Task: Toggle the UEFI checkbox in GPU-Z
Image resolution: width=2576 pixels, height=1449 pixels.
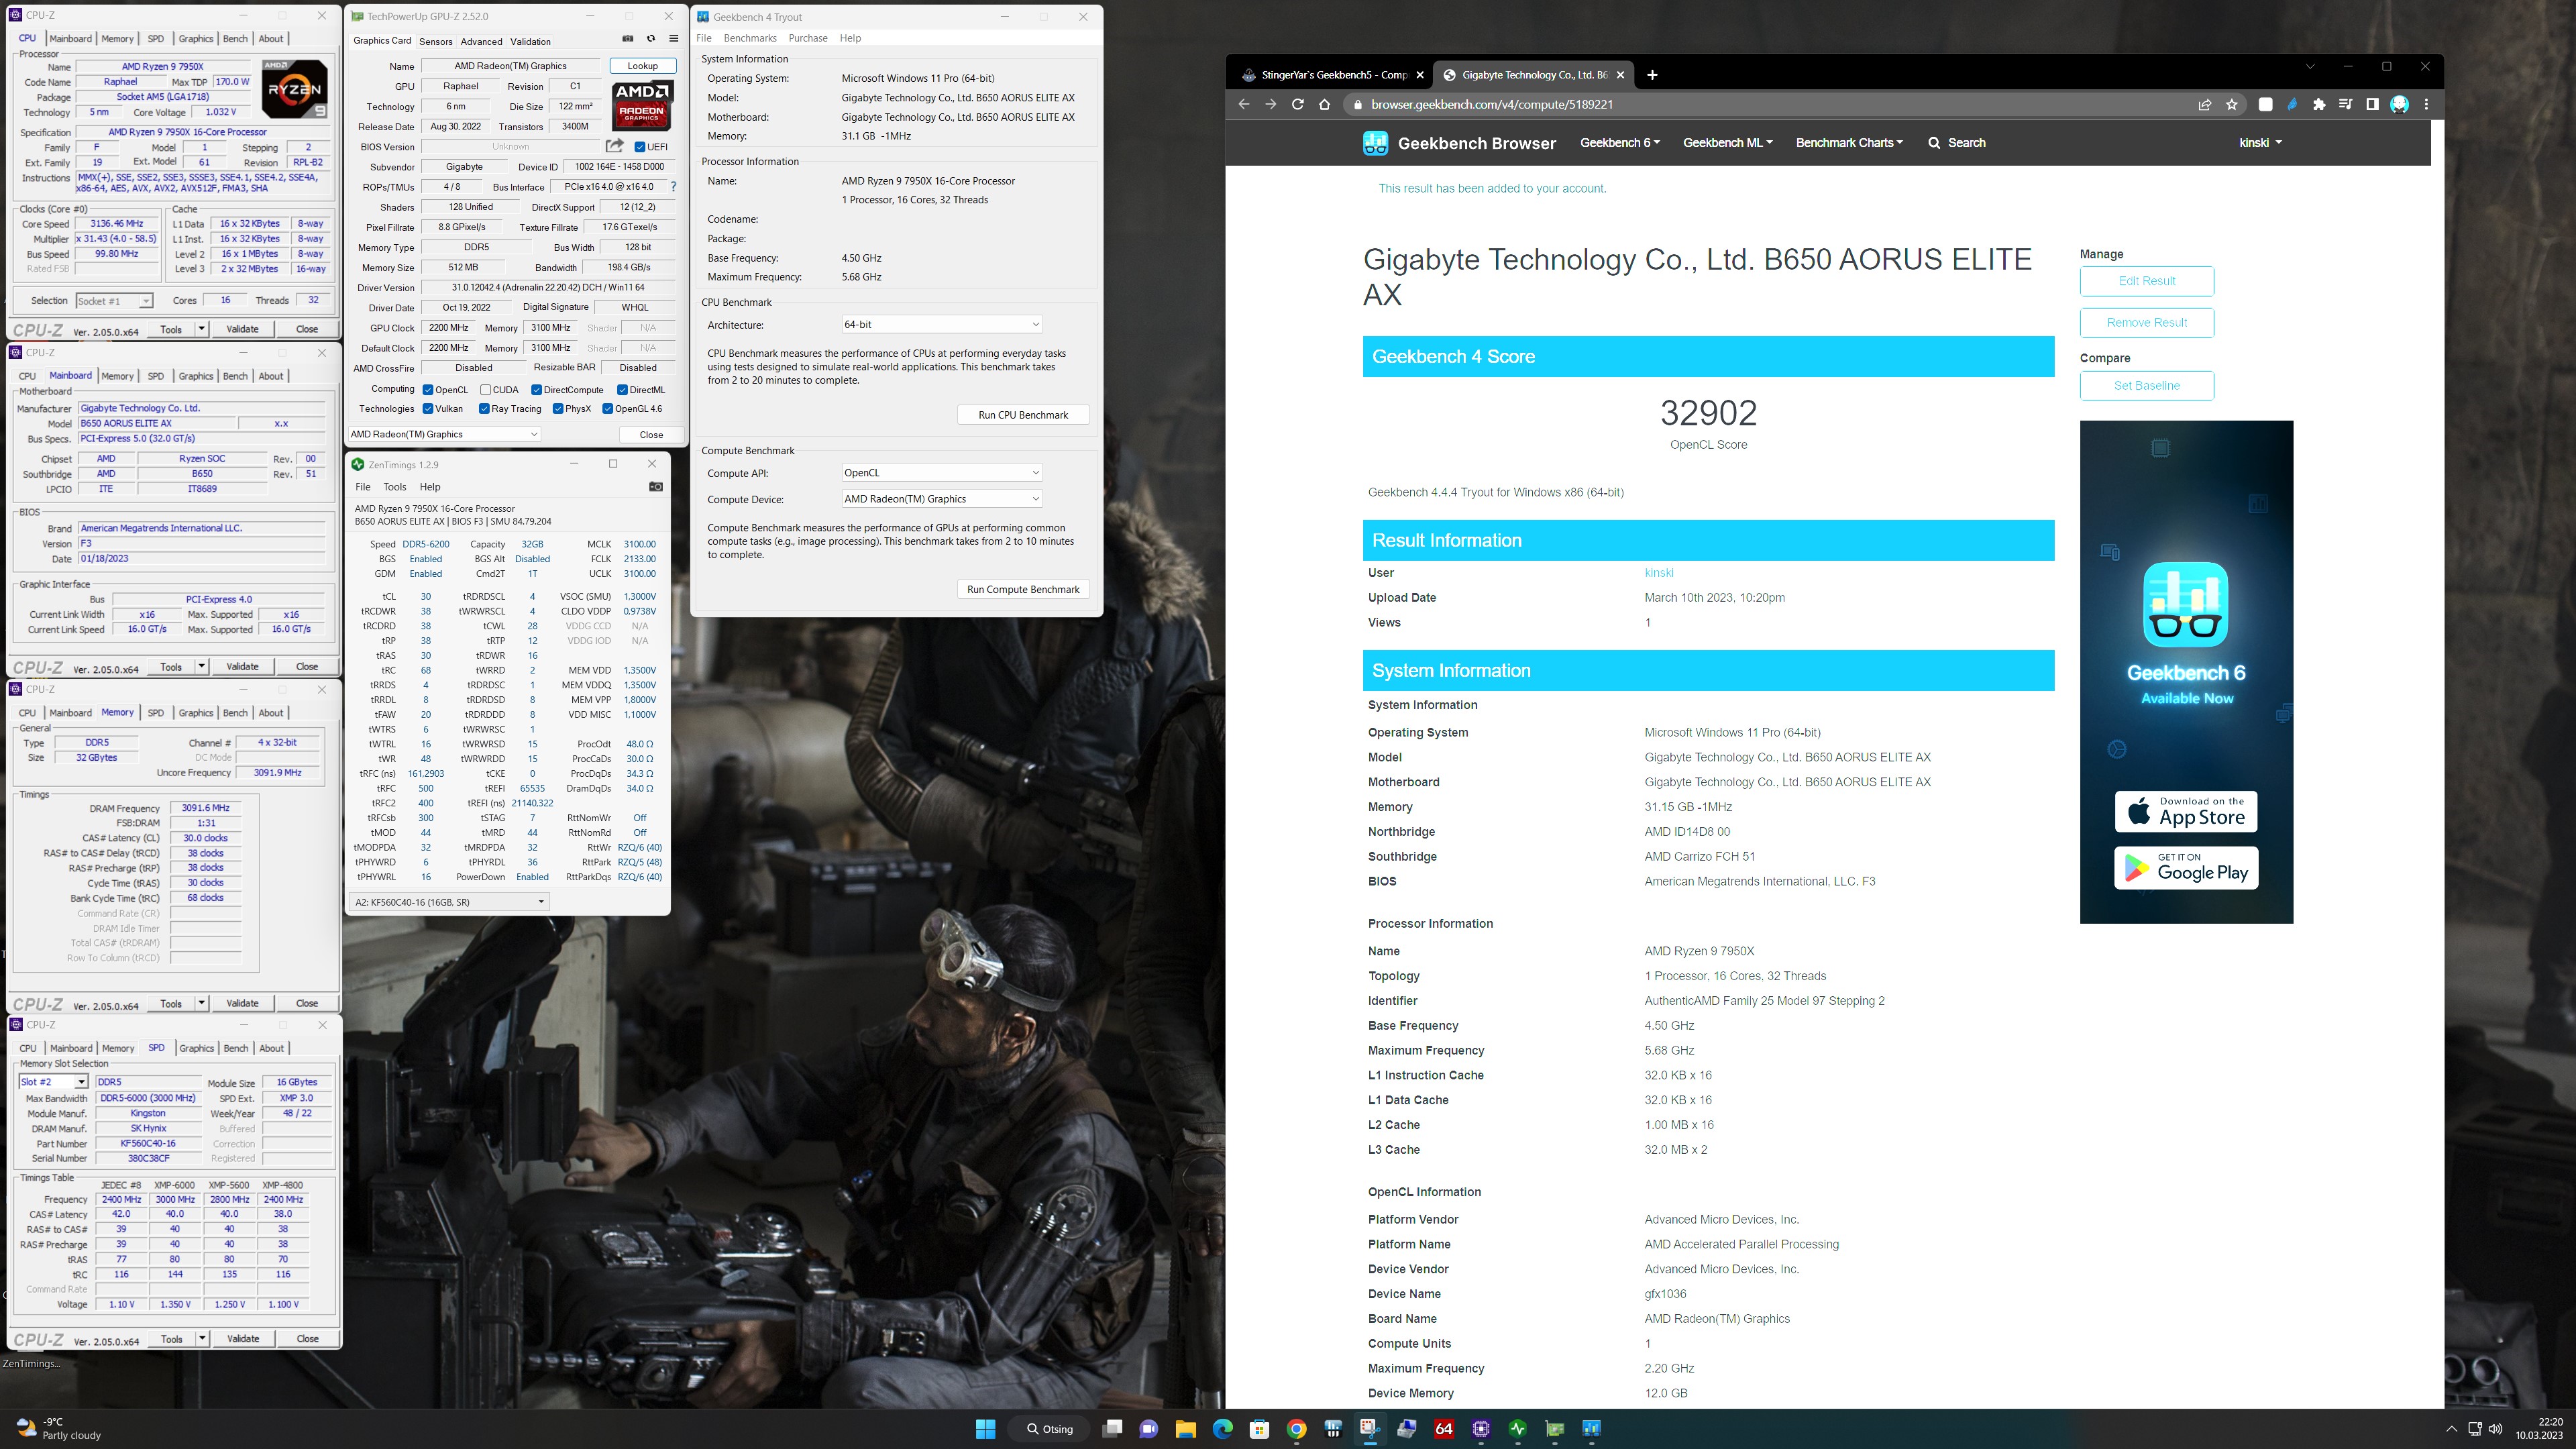Action: (640, 147)
